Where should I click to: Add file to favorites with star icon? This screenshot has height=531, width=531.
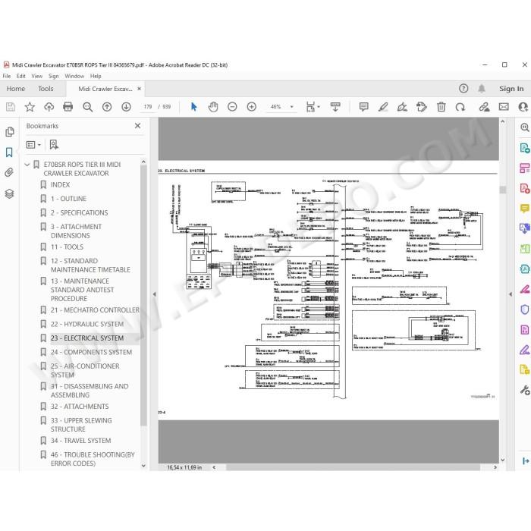[30, 107]
